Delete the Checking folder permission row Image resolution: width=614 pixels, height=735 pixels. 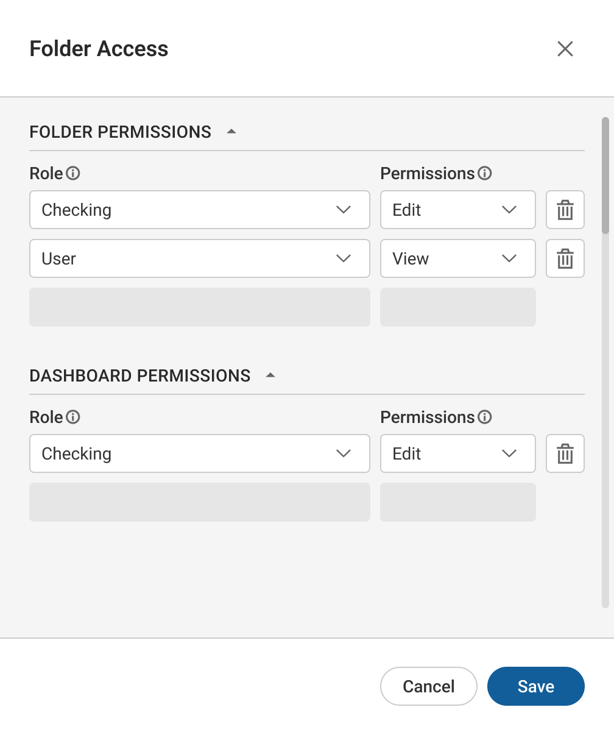click(565, 210)
